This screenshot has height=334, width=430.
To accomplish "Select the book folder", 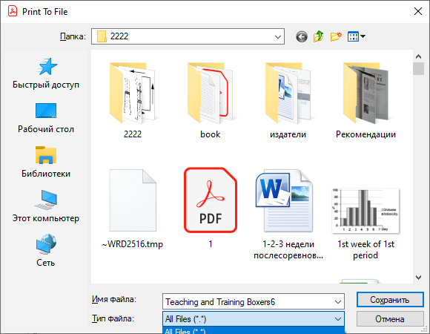I will coord(210,101).
